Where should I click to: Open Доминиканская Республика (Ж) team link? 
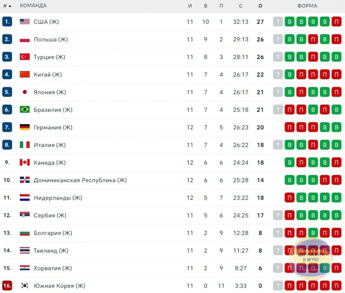[80, 180]
